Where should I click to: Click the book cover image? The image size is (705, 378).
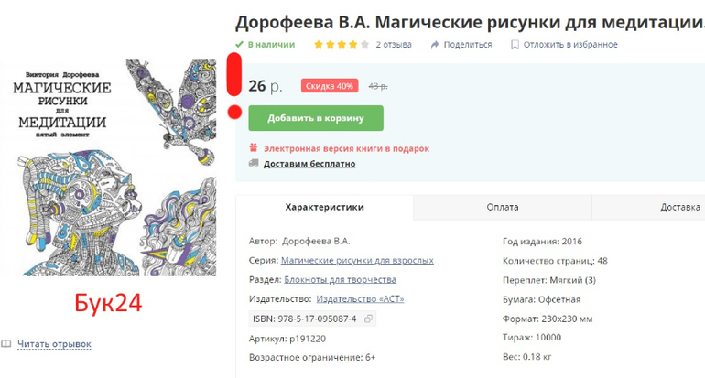(108, 167)
